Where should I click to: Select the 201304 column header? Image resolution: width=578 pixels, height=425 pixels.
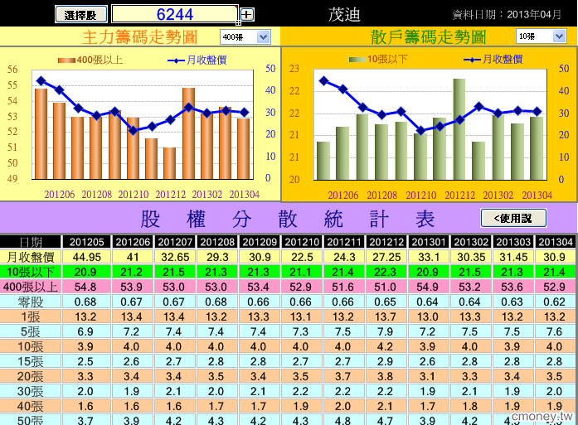click(556, 242)
